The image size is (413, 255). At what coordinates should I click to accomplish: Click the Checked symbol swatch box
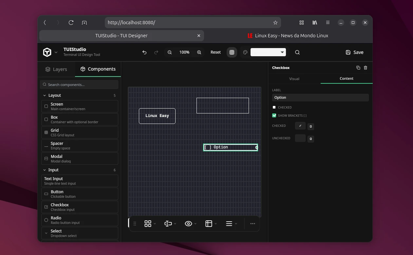(300, 126)
